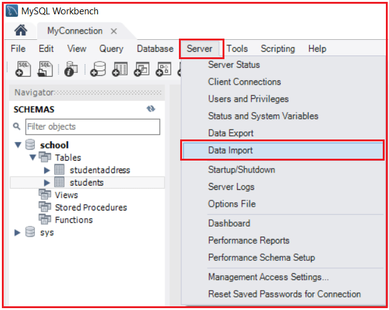Select the Functions node
The image size is (389, 310).
tap(74, 220)
